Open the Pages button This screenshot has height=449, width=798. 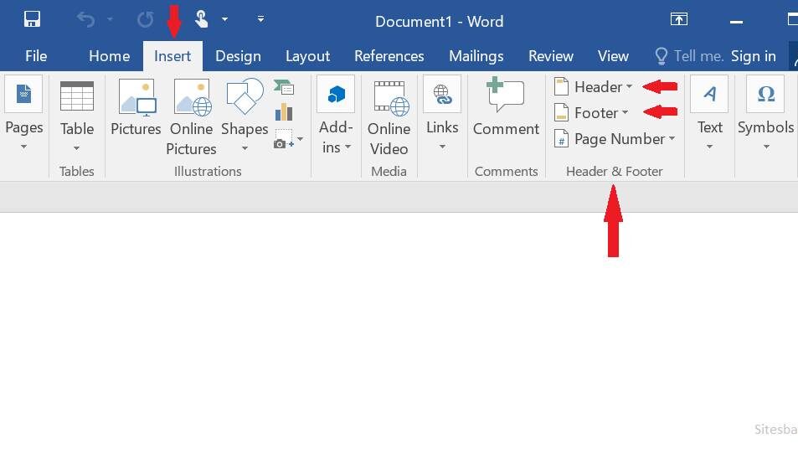click(x=24, y=114)
